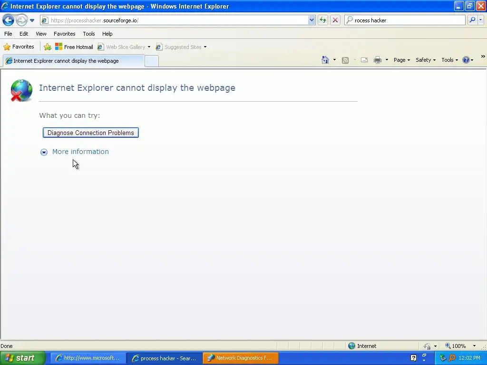
Task: Select the 'Internet Explorer cannot display' tab
Action: tap(74, 61)
